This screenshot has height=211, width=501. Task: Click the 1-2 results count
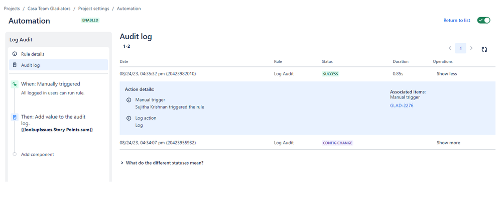click(127, 46)
